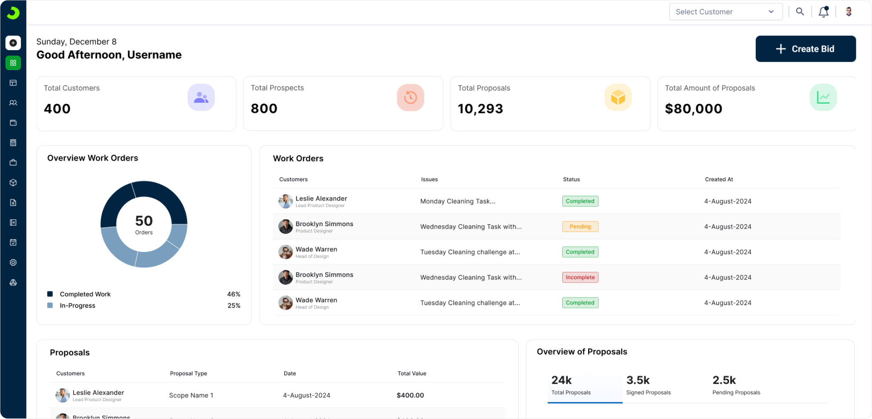Open settings gear icon in sidebar
This screenshot has height=419, width=872.
pos(13,263)
